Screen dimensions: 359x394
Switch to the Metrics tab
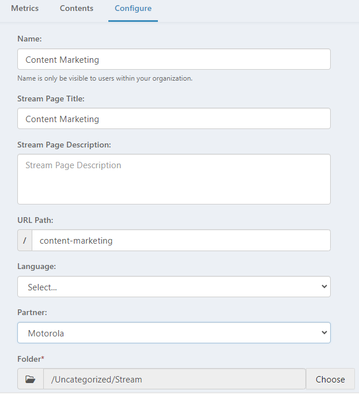(25, 9)
